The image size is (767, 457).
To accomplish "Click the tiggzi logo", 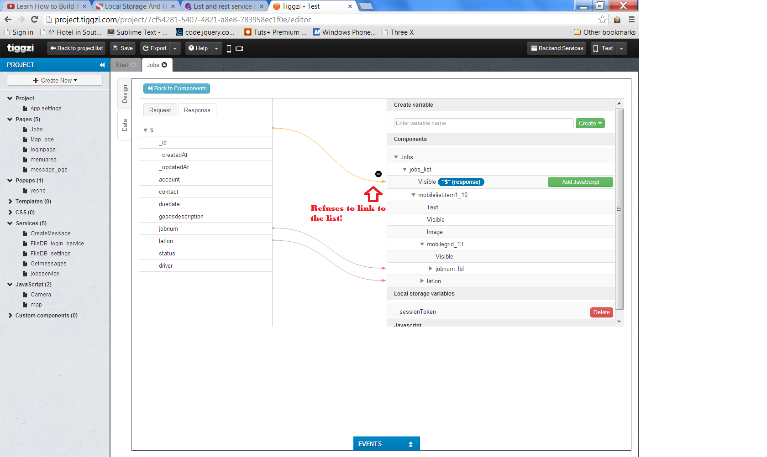I will 21,48.
